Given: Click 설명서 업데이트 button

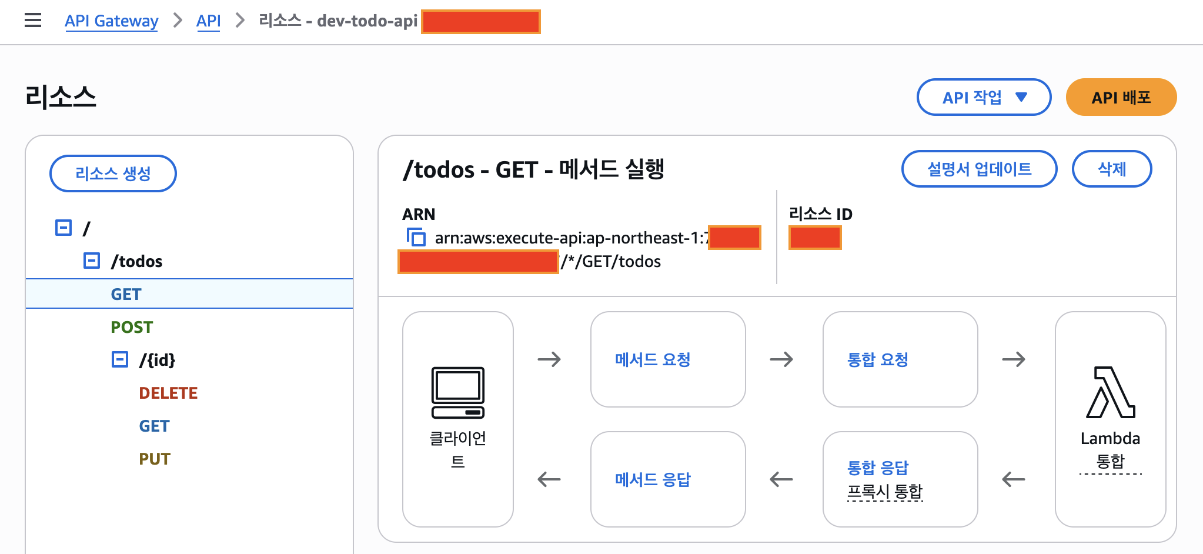Looking at the screenshot, I should coord(979,169).
